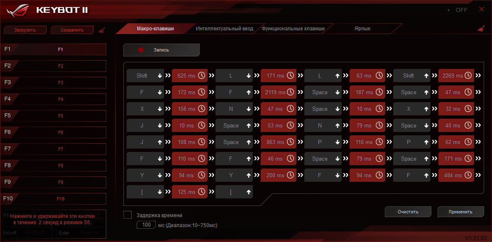492x242 pixels.
Task: Click the Сохранить button
Action: 72,30
